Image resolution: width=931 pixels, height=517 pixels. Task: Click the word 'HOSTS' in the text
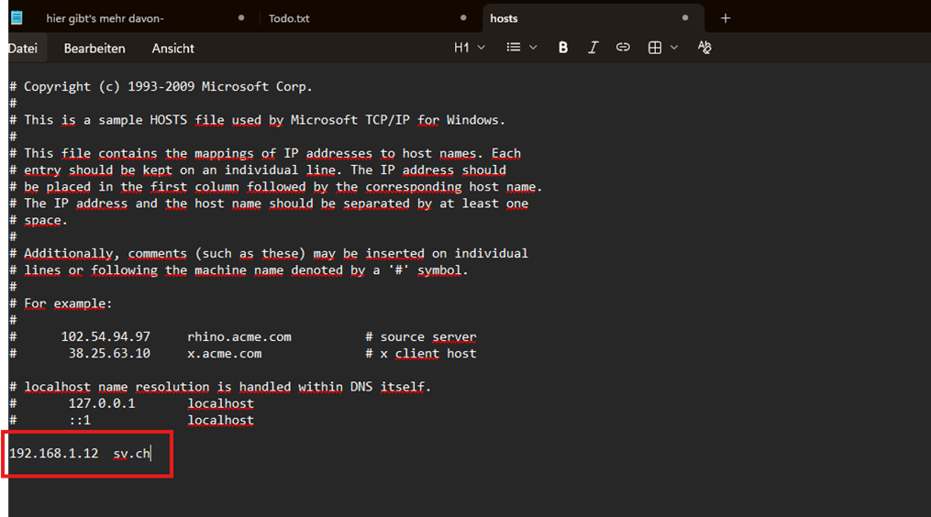coord(168,120)
